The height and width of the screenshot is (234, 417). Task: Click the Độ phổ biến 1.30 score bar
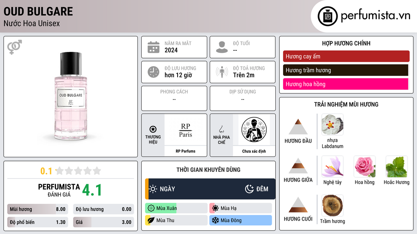click(x=38, y=222)
